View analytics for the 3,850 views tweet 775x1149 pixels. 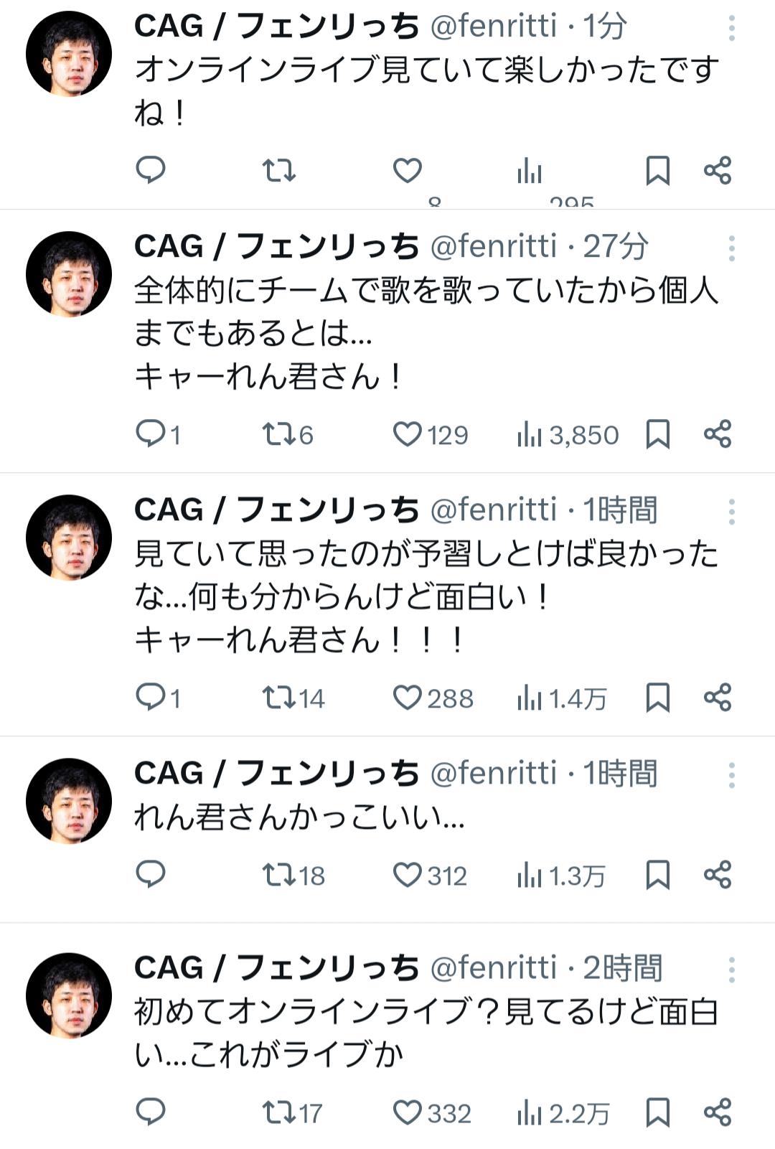pyautogui.click(x=530, y=434)
